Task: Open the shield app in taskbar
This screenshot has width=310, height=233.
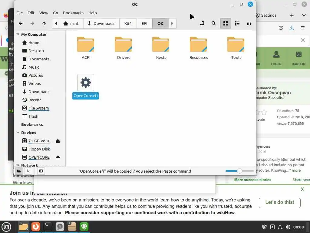Action: pyautogui.click(x=84, y=227)
